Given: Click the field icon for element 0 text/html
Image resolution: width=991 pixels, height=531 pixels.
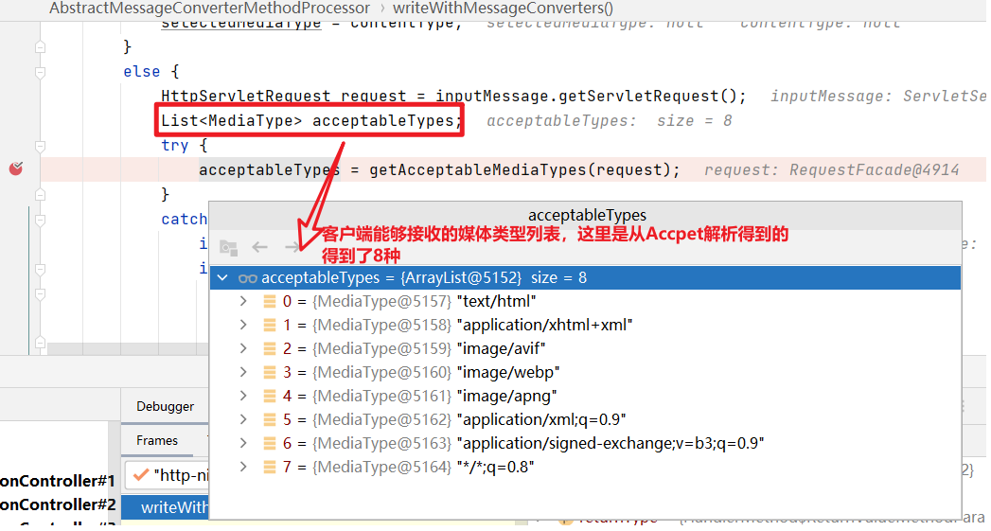Looking at the screenshot, I should (x=270, y=302).
